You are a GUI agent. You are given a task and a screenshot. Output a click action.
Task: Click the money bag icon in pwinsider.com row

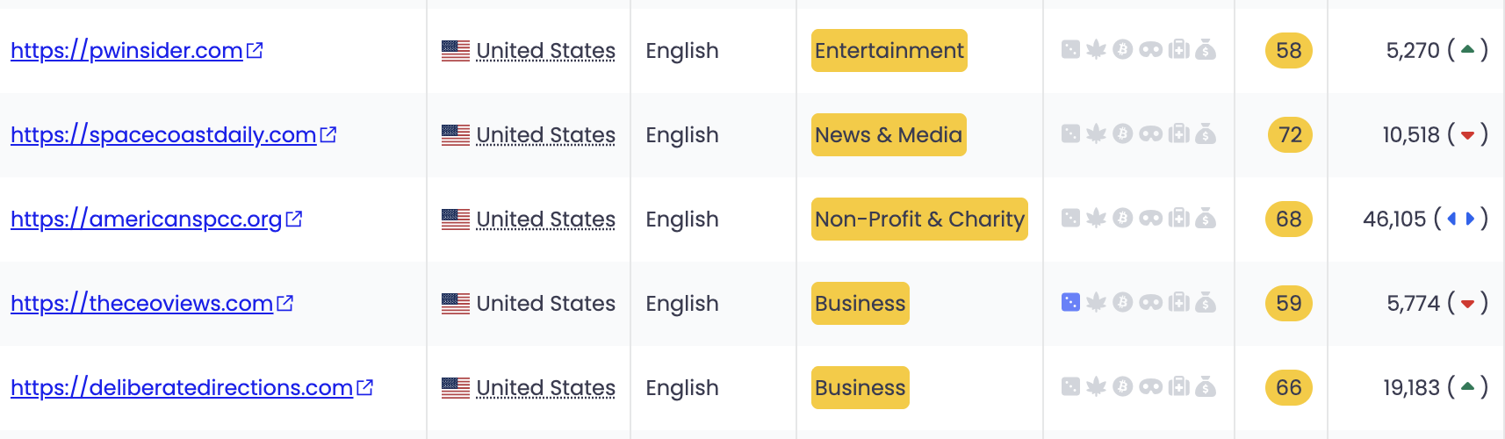tap(1206, 50)
